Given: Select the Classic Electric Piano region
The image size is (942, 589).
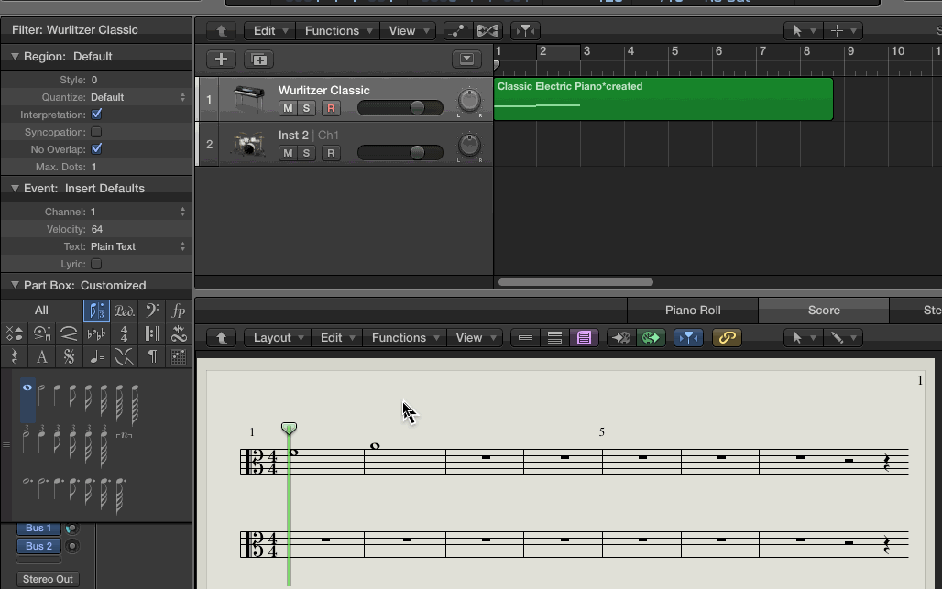Looking at the screenshot, I should point(663,99).
